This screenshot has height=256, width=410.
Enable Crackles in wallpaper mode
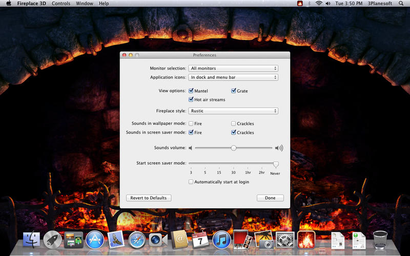point(234,123)
